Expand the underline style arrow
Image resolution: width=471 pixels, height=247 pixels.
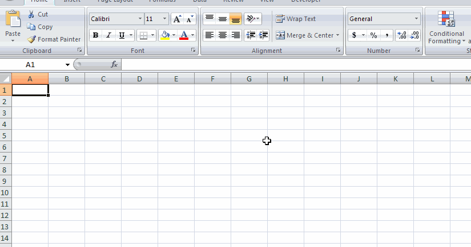pyautogui.click(x=131, y=35)
